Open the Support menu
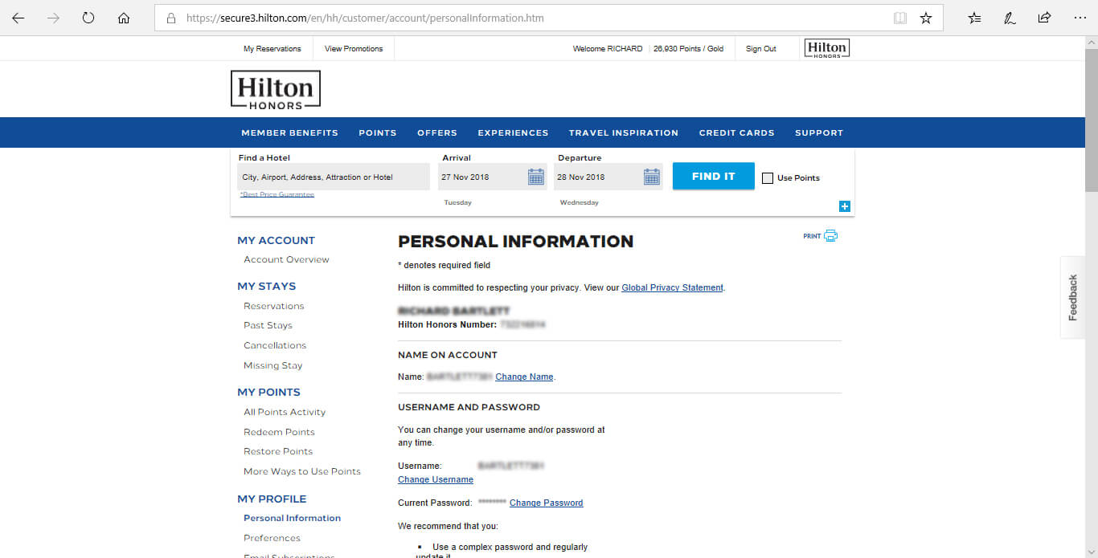 pos(819,133)
